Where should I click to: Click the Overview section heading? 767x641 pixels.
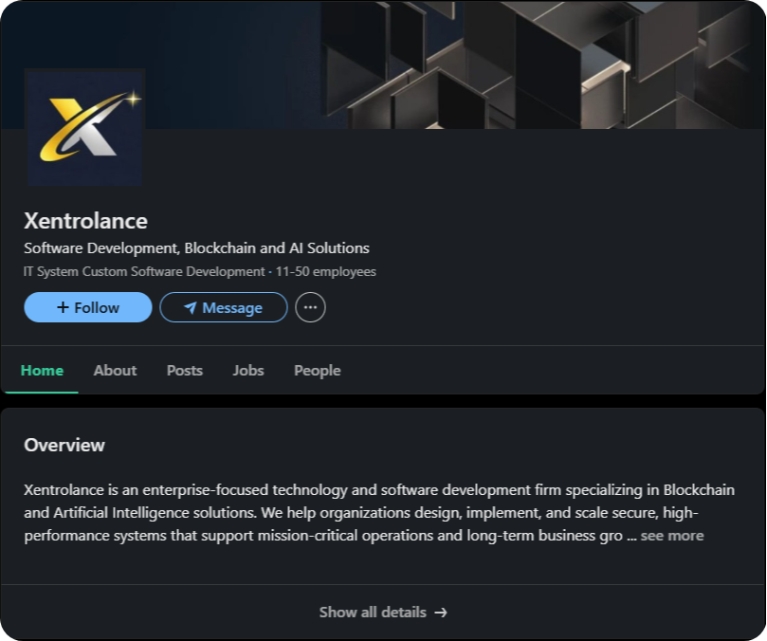tap(64, 446)
